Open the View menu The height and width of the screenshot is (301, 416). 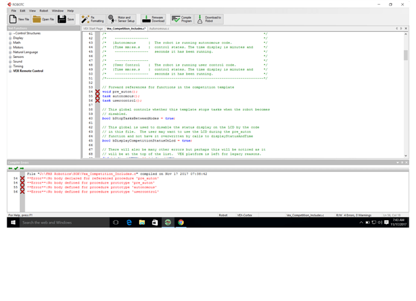coord(32,11)
